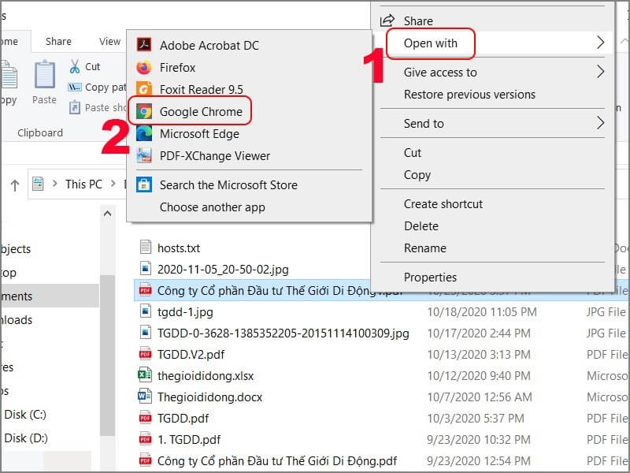Click chevron before This PC in address bar
The width and height of the screenshot is (630, 473).
coord(54,184)
